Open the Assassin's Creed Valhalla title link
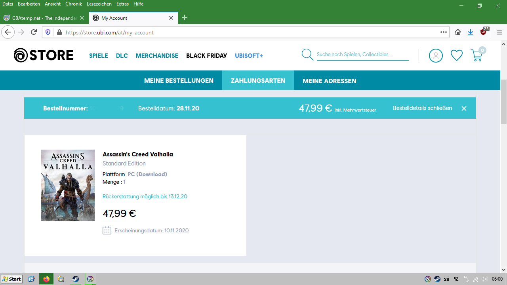This screenshot has height=285, width=507. (138, 154)
